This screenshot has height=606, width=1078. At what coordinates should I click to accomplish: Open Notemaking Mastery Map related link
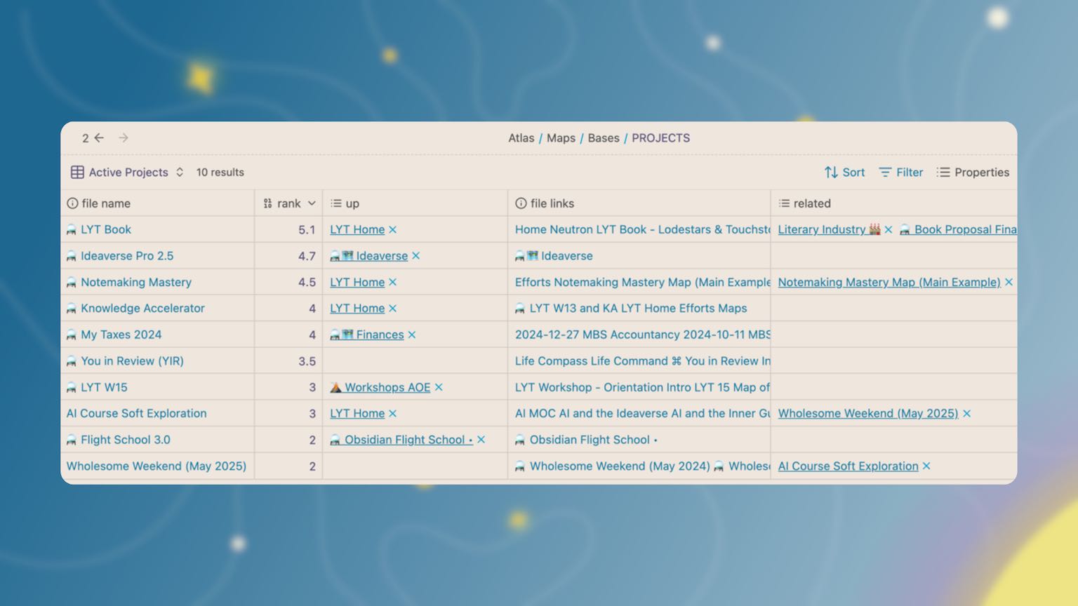pyautogui.click(x=889, y=282)
